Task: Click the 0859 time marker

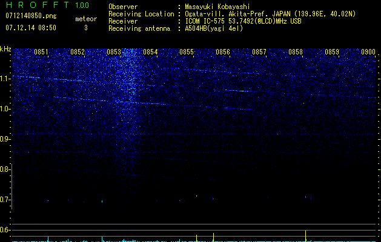Action: (332, 52)
